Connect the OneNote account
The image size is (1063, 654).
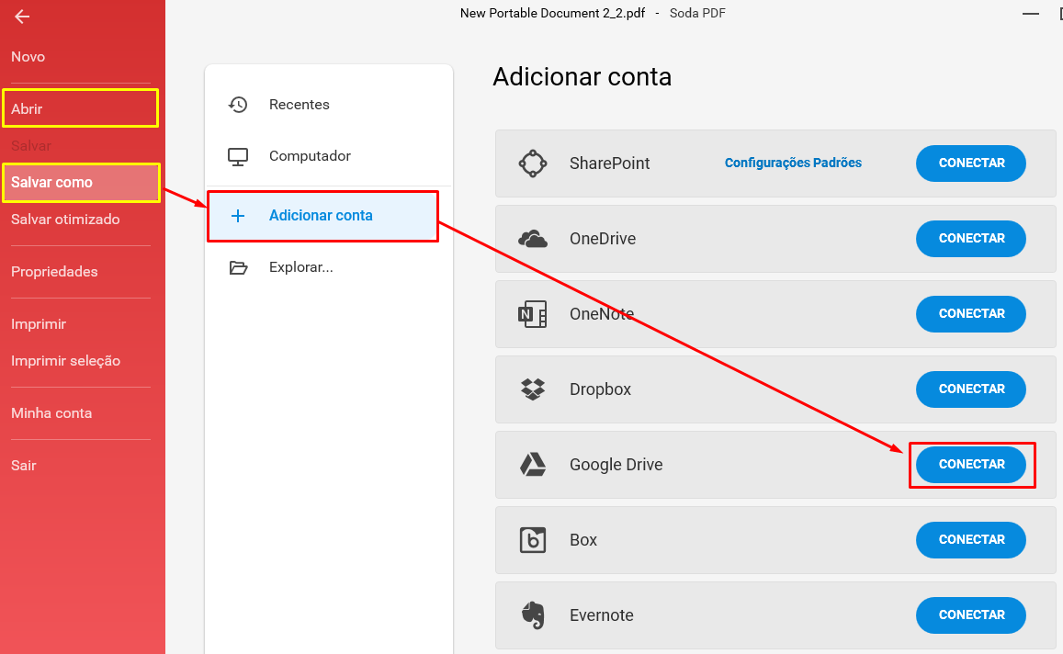tap(971, 314)
